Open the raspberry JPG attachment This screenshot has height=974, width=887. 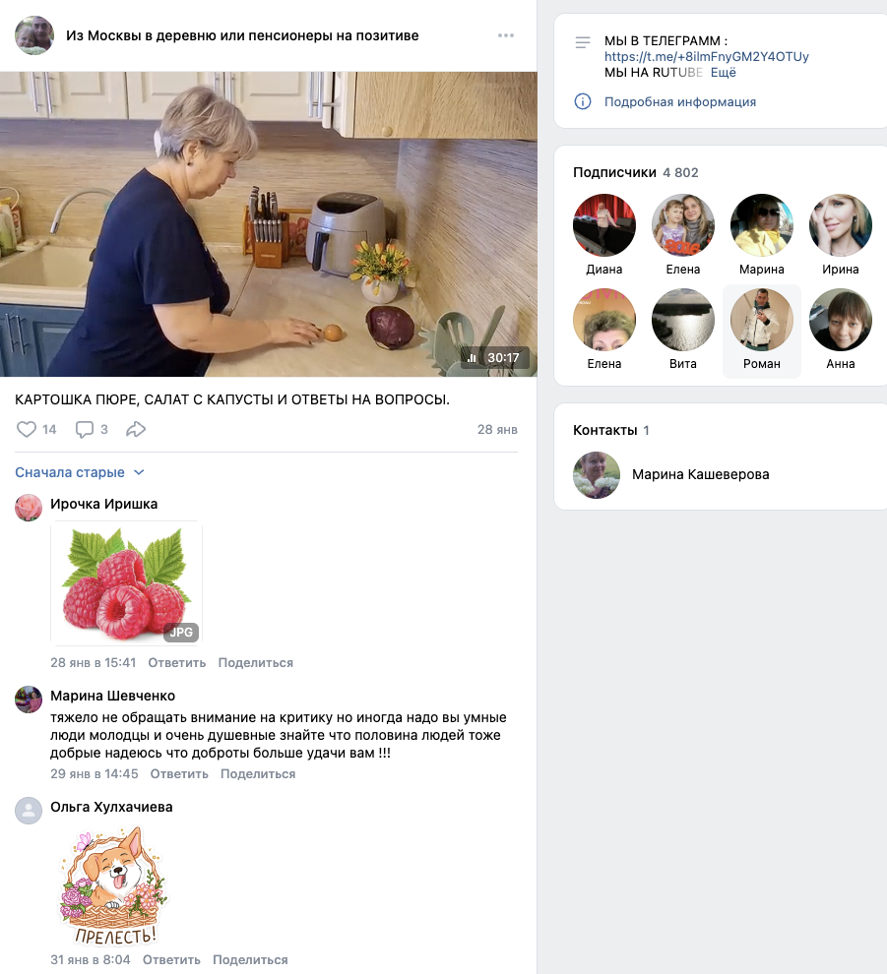[126, 583]
